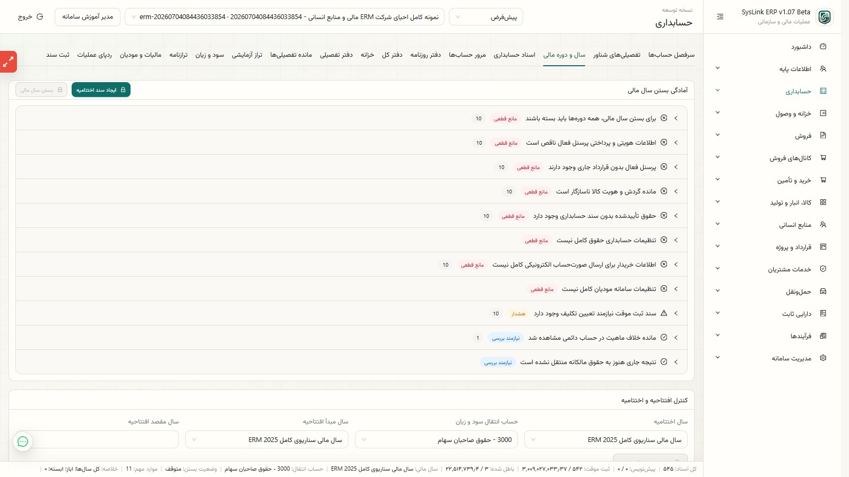Click حمل‌ونقل transport icon in sidebar
Image resolution: width=849 pixels, height=477 pixels.
tap(823, 291)
